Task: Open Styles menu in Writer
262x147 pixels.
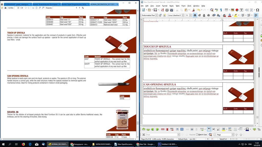Action: (171, 6)
